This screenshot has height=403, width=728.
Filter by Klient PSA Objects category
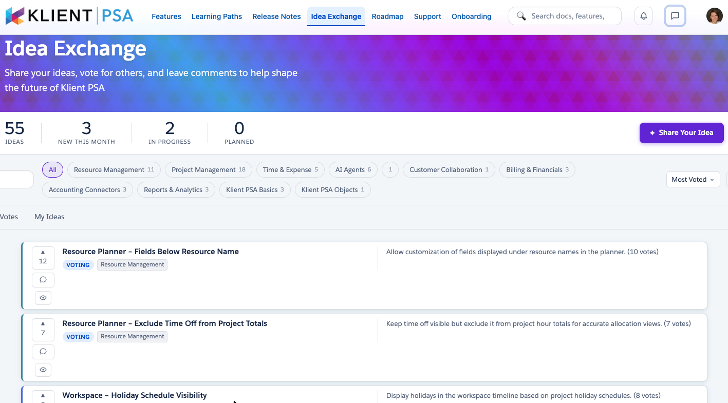pyautogui.click(x=333, y=189)
